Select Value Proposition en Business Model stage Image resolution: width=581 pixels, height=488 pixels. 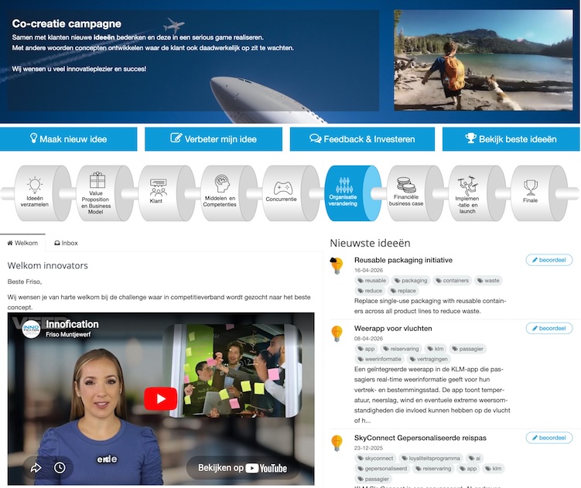97,193
